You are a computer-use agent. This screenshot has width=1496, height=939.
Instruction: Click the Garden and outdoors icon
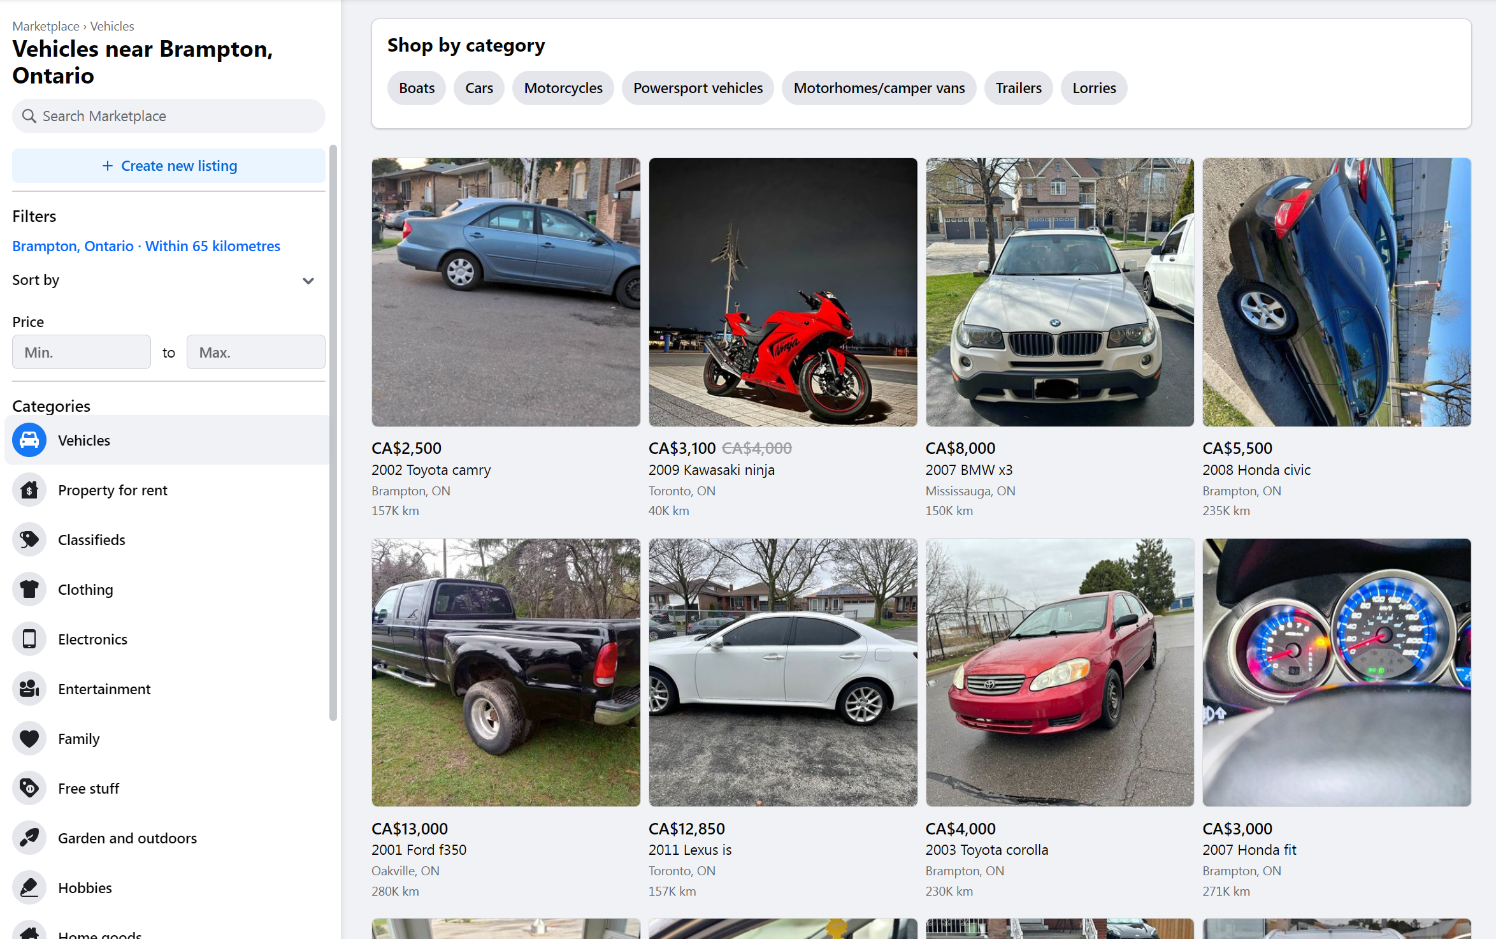[x=29, y=838]
